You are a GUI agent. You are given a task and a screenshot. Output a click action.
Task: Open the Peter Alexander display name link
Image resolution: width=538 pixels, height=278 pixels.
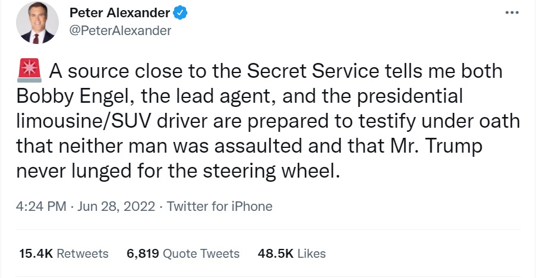119,12
